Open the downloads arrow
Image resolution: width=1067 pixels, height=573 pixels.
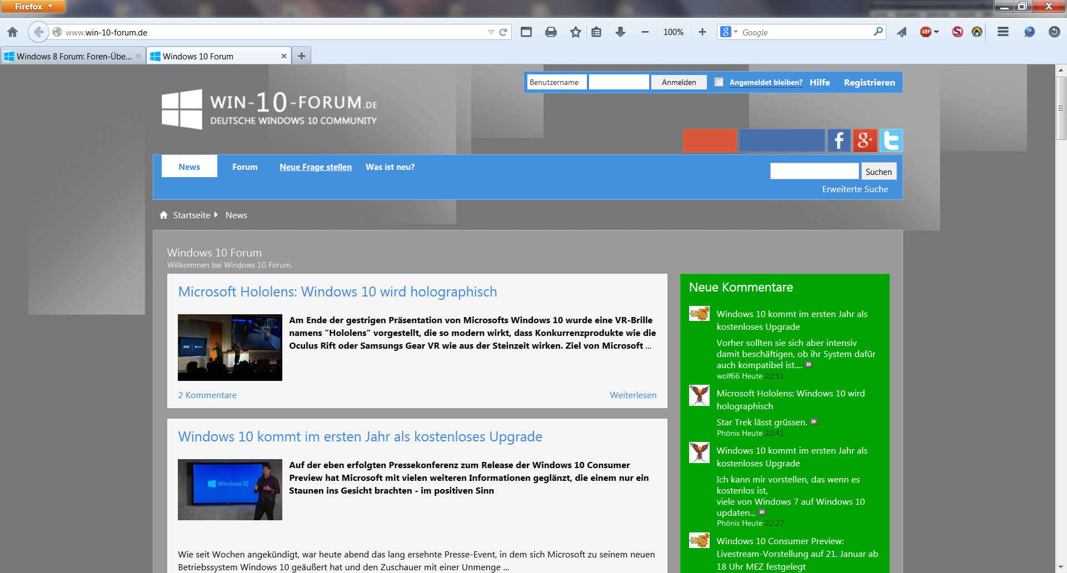(x=621, y=32)
